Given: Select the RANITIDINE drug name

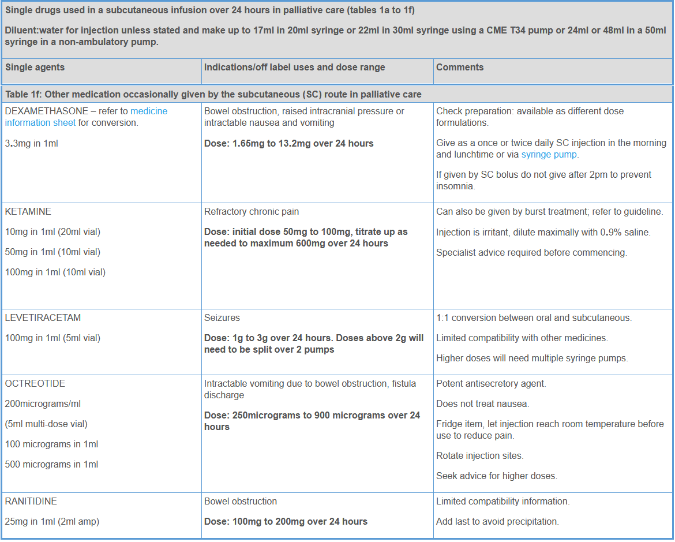Looking at the screenshot, I should [31, 502].
